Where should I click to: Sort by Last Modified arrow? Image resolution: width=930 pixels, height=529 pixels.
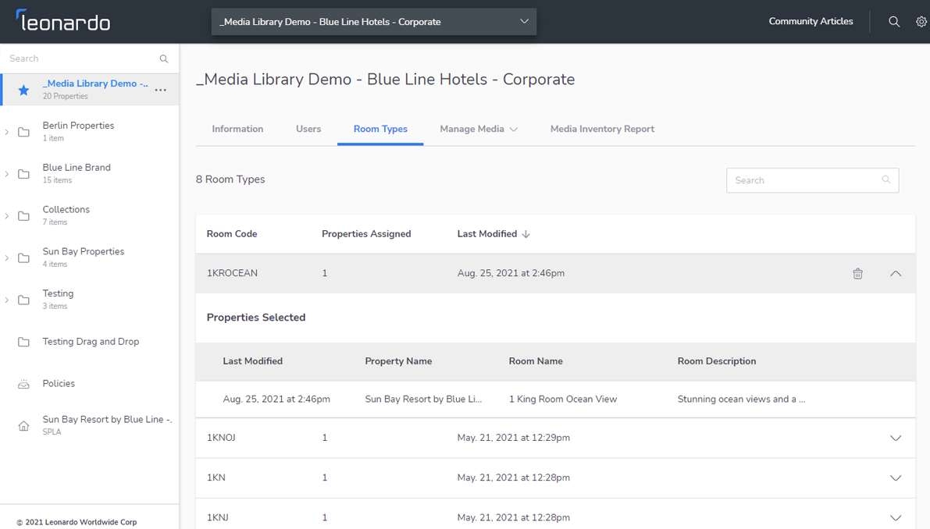pyautogui.click(x=526, y=234)
